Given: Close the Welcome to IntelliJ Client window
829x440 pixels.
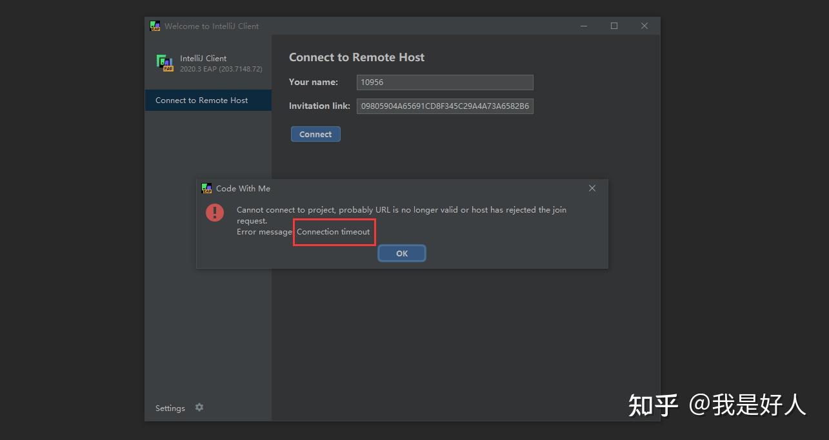Looking at the screenshot, I should click(x=644, y=26).
